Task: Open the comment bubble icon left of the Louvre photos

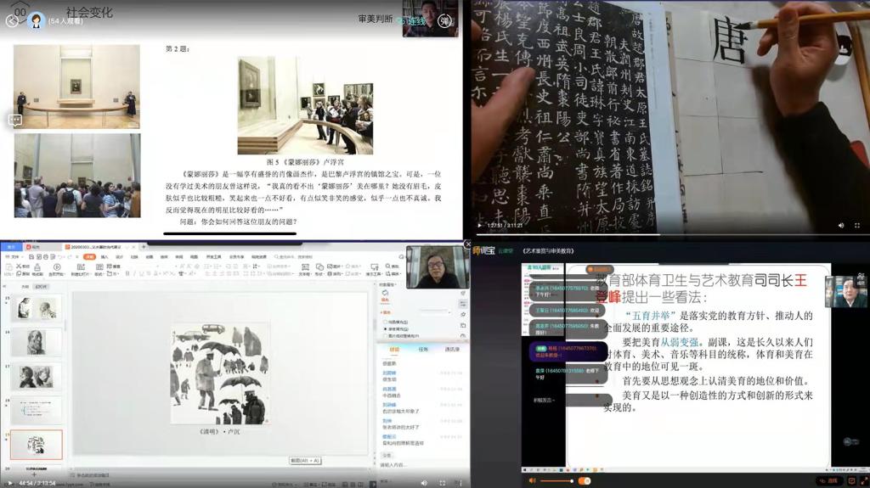Action: coord(15,120)
